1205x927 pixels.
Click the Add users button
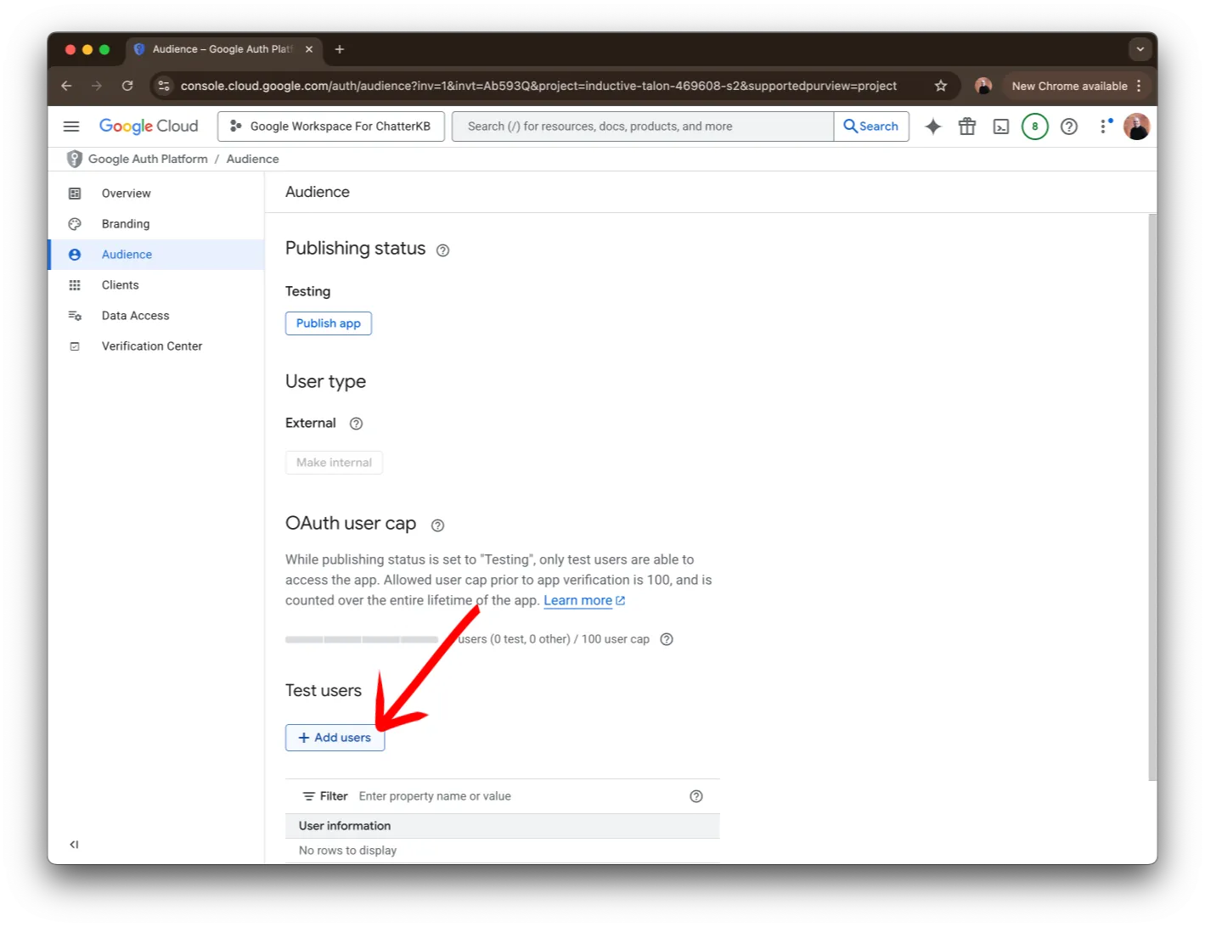335,738
